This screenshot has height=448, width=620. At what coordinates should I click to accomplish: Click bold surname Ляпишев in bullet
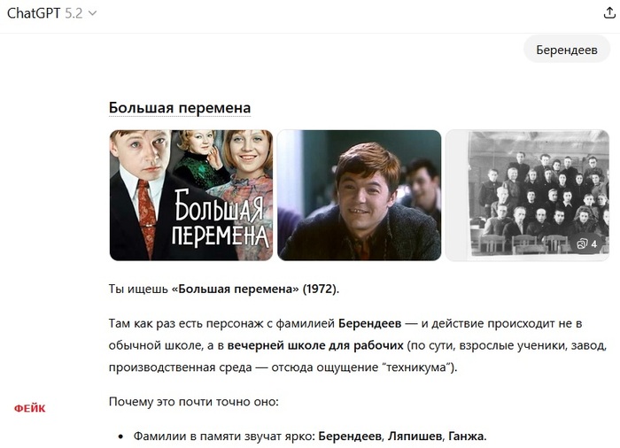[415, 436]
